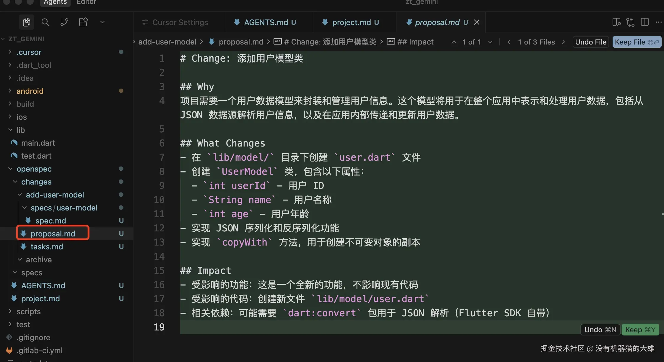Click the Undo File button
The width and height of the screenshot is (664, 362).
590,42
